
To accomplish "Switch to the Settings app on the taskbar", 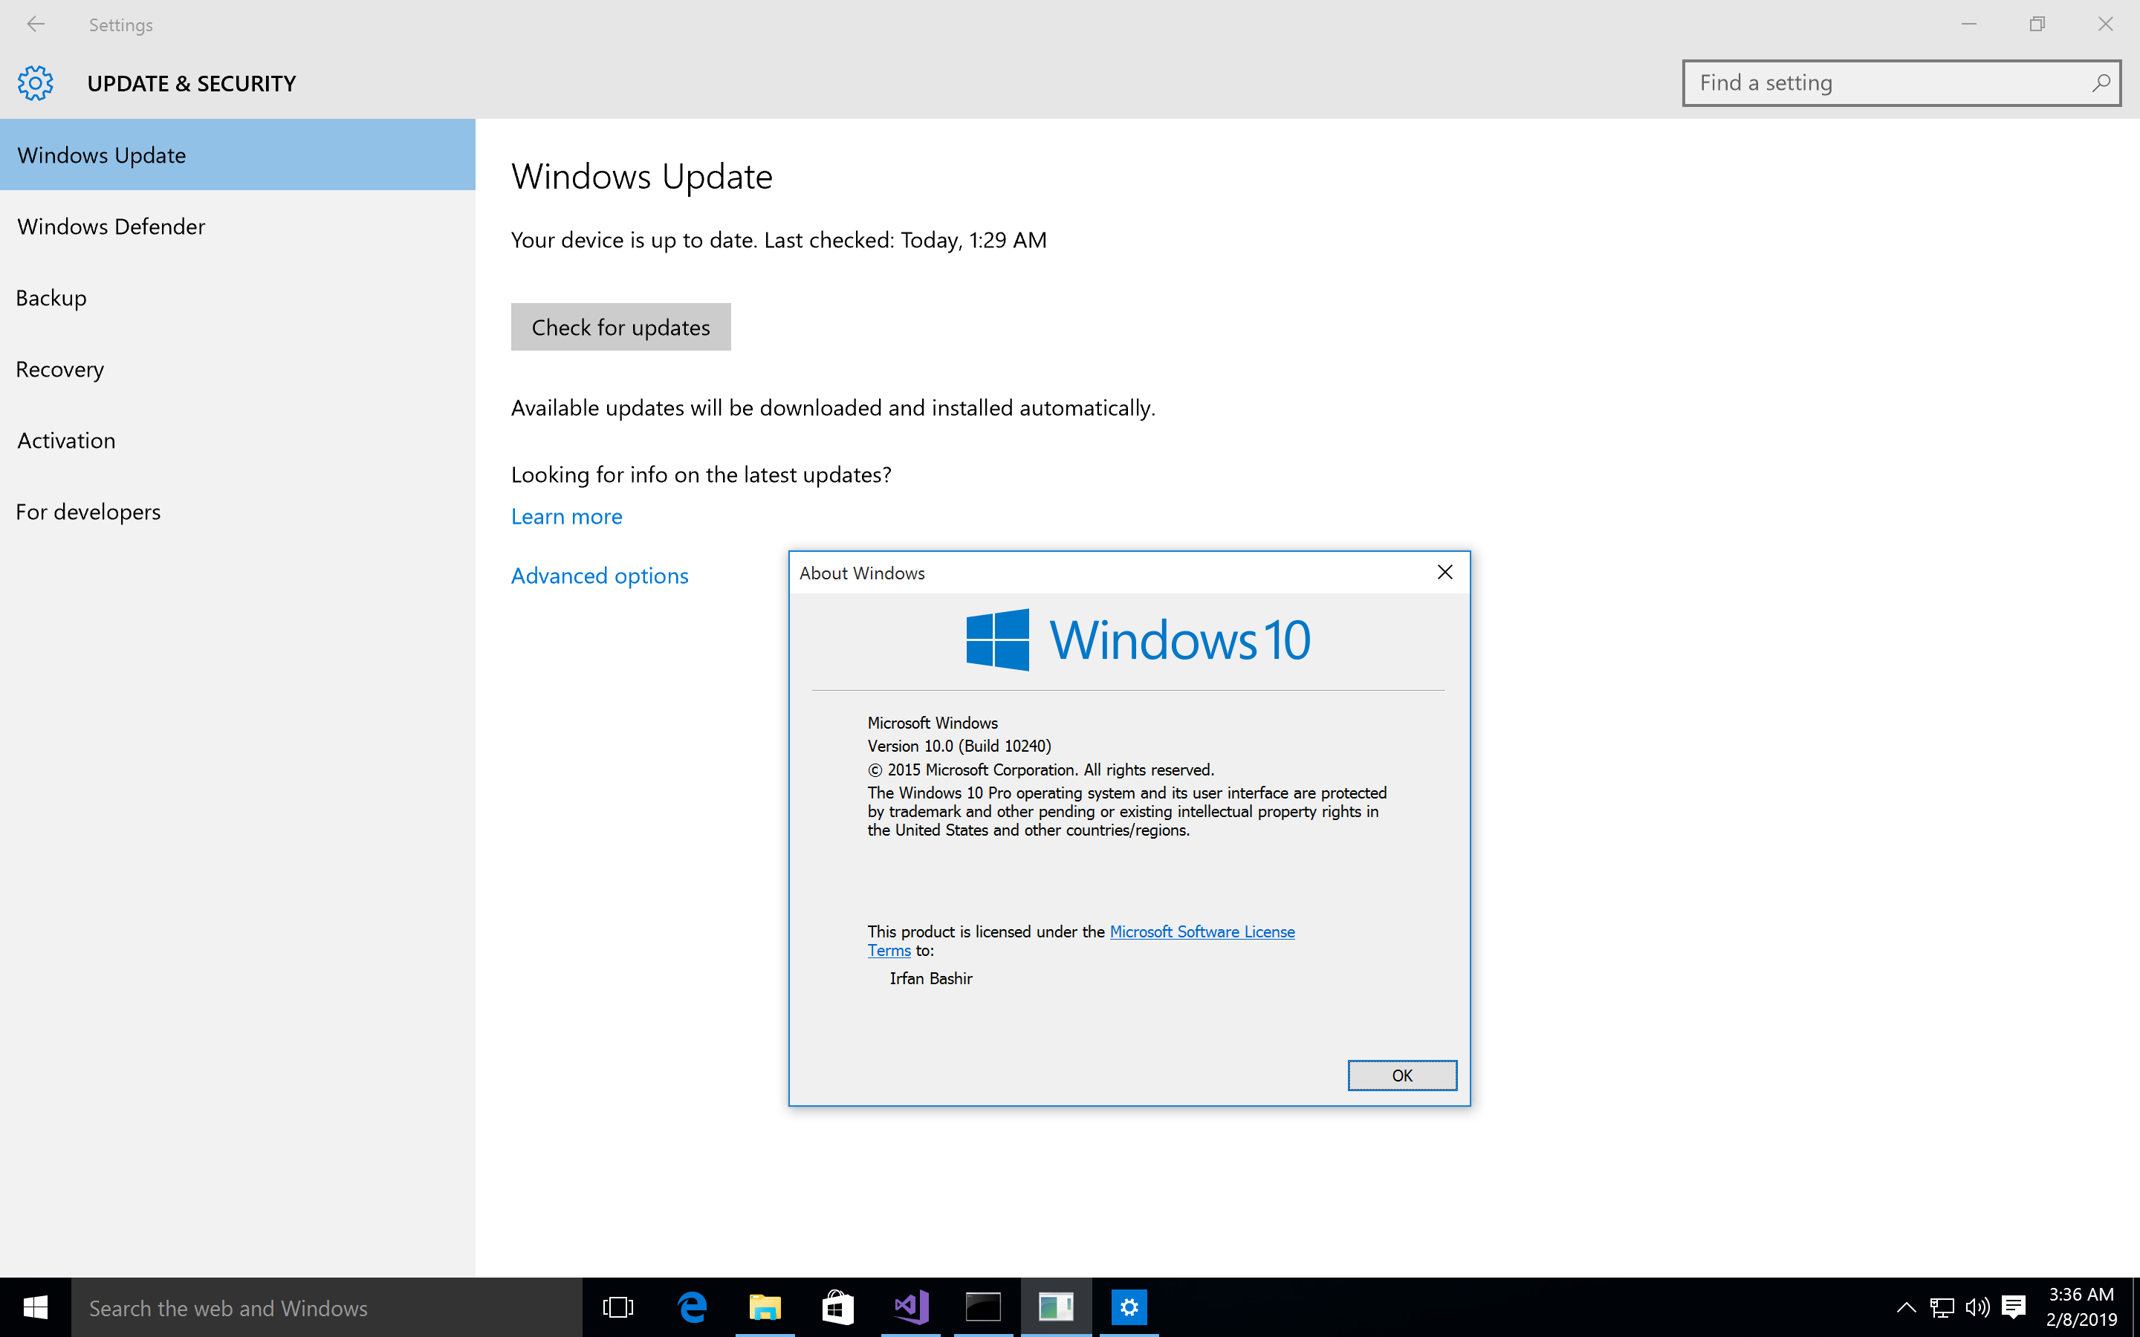I will (x=1129, y=1307).
